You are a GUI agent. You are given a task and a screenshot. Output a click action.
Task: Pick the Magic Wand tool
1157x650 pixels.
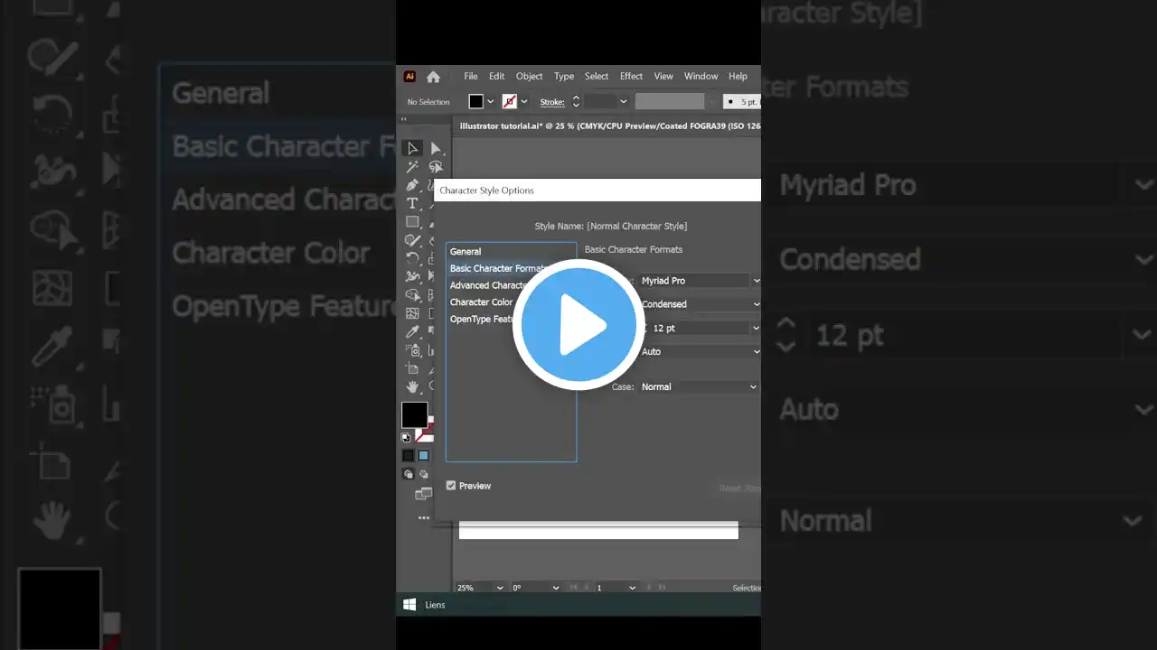412,167
